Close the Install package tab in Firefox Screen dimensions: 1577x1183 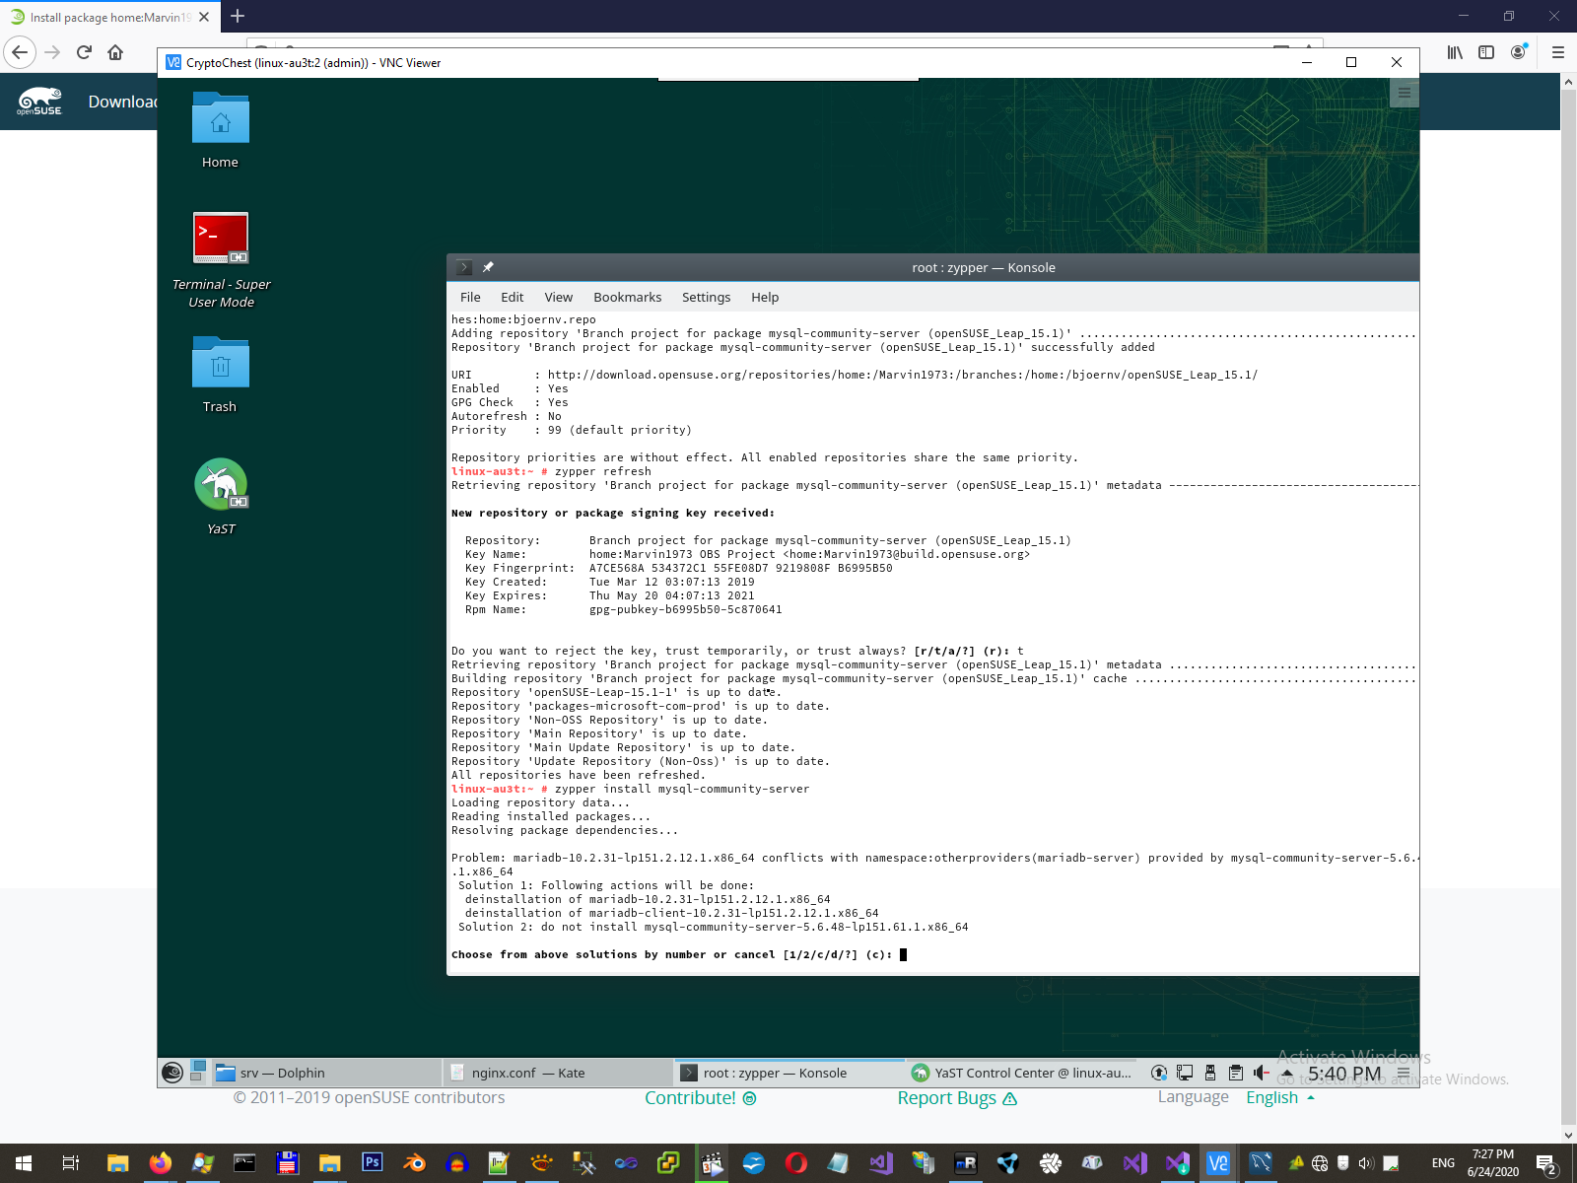[204, 17]
